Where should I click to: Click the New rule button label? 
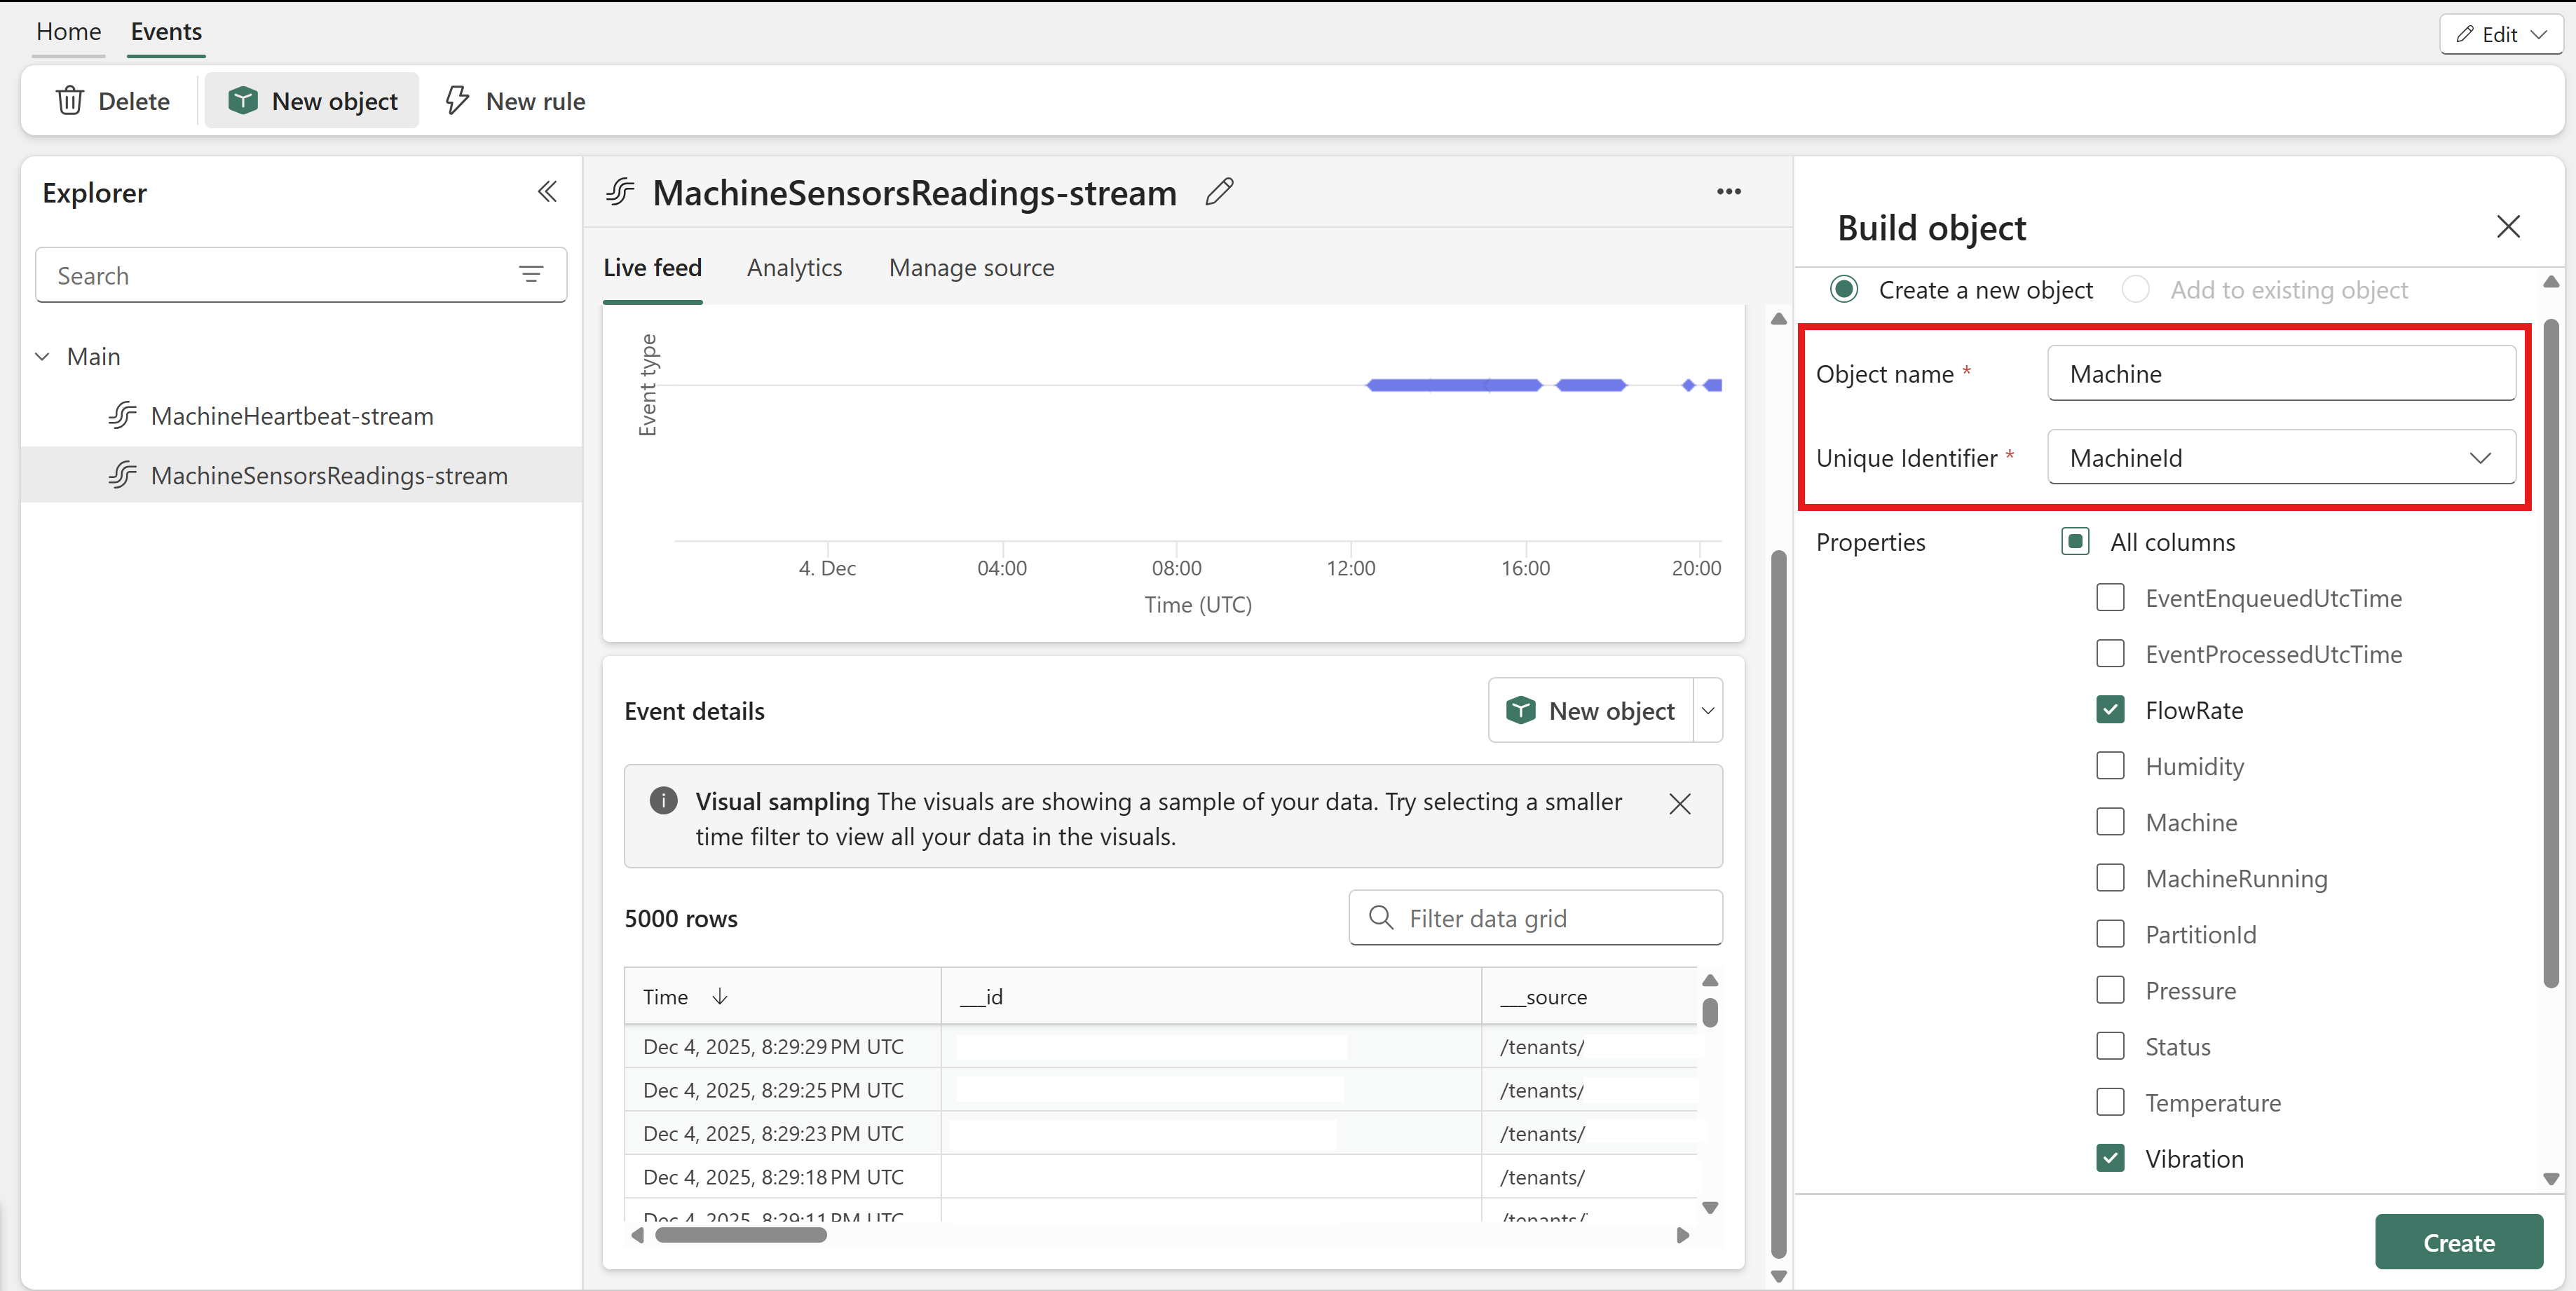coord(536,101)
